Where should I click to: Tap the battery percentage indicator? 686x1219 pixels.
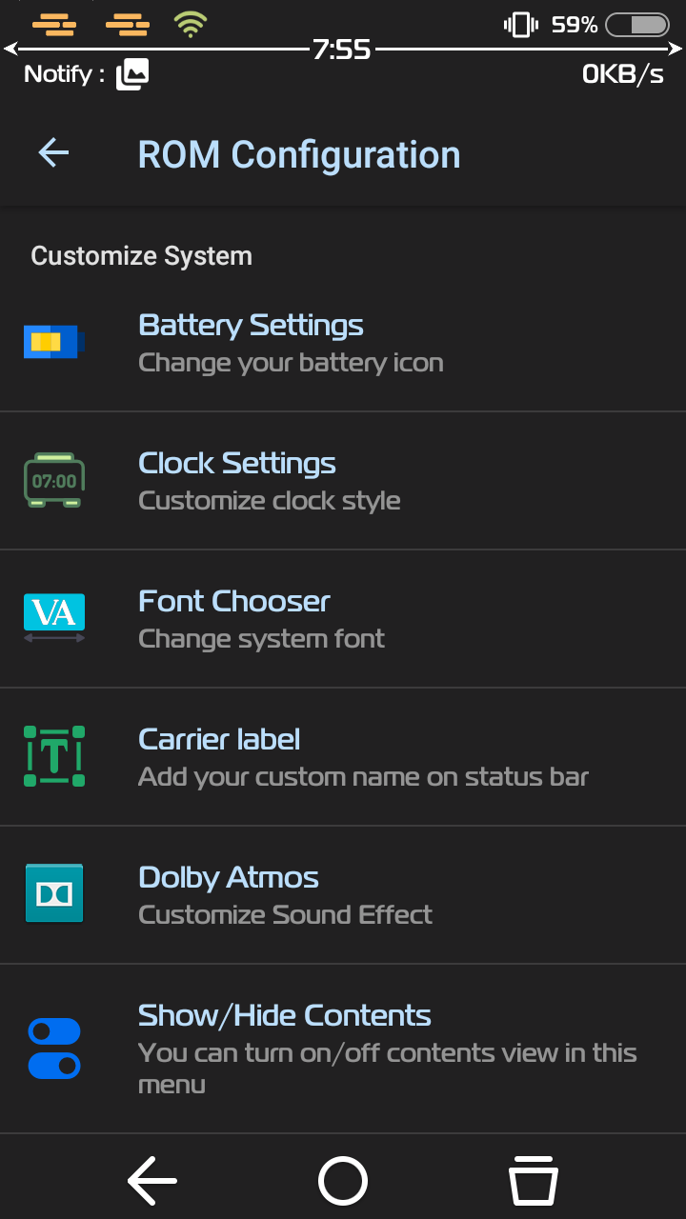click(575, 25)
